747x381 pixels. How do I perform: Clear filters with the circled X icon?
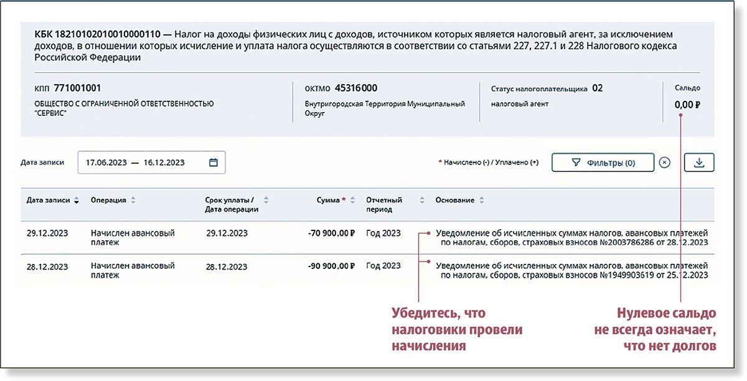point(664,162)
